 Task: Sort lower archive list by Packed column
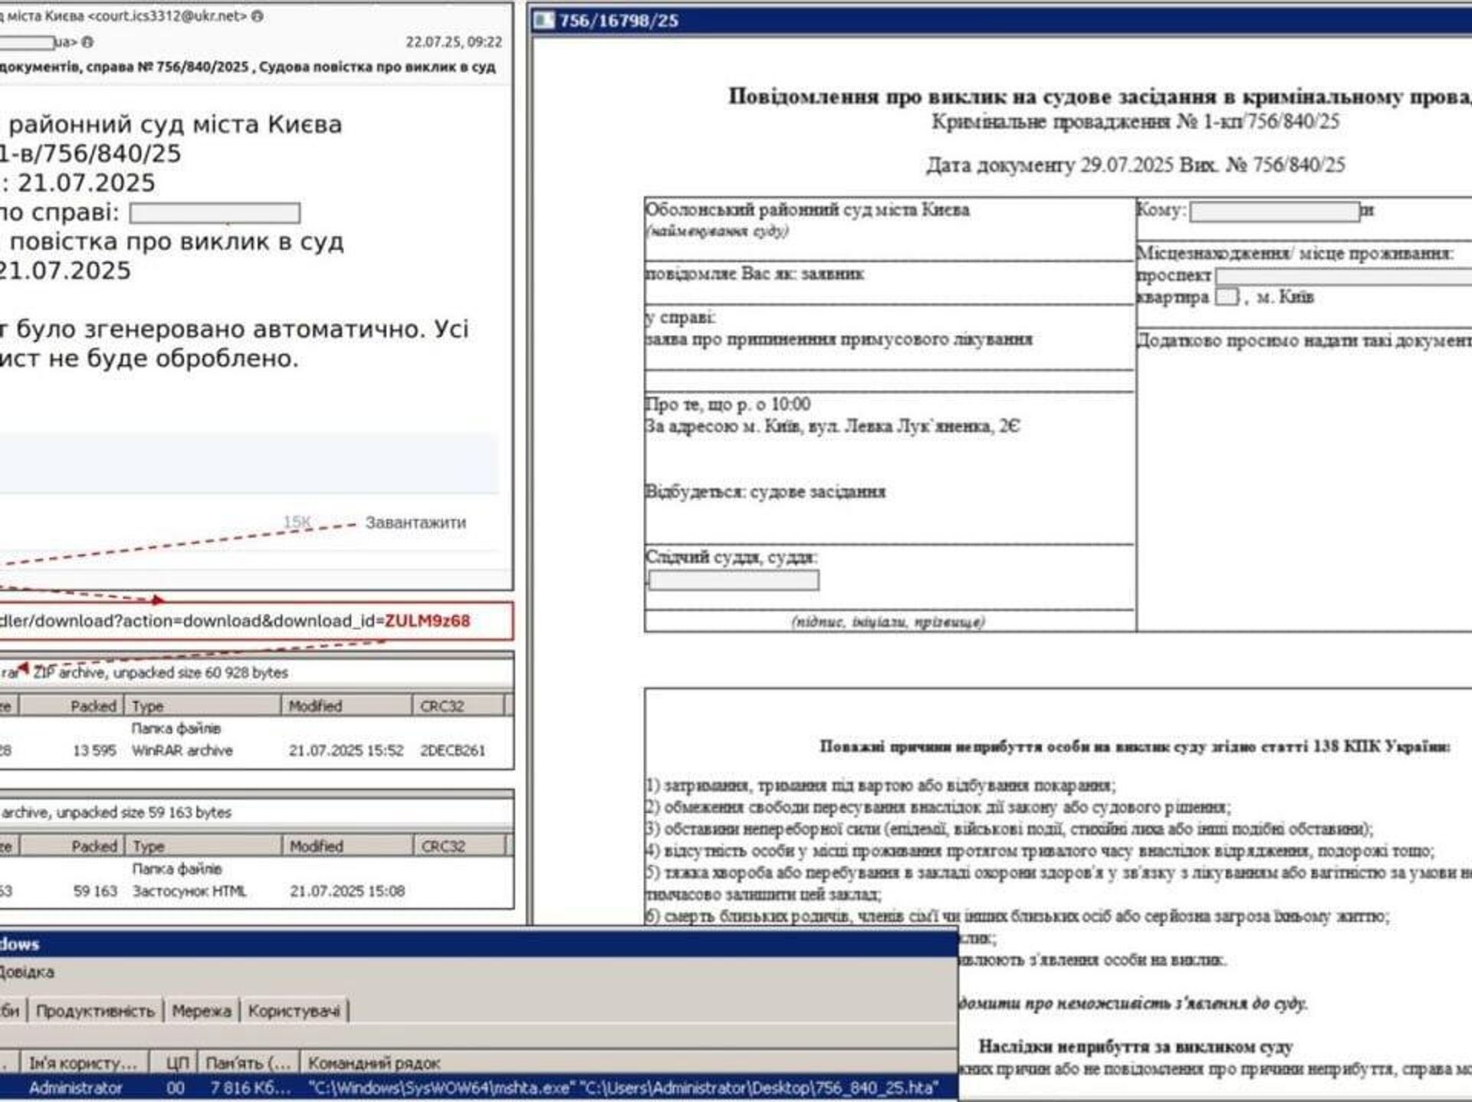pos(94,846)
